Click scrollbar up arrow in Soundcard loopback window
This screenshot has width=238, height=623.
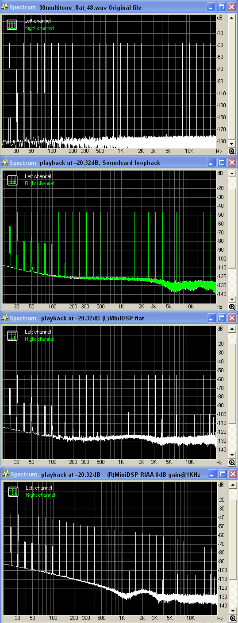coord(232,174)
